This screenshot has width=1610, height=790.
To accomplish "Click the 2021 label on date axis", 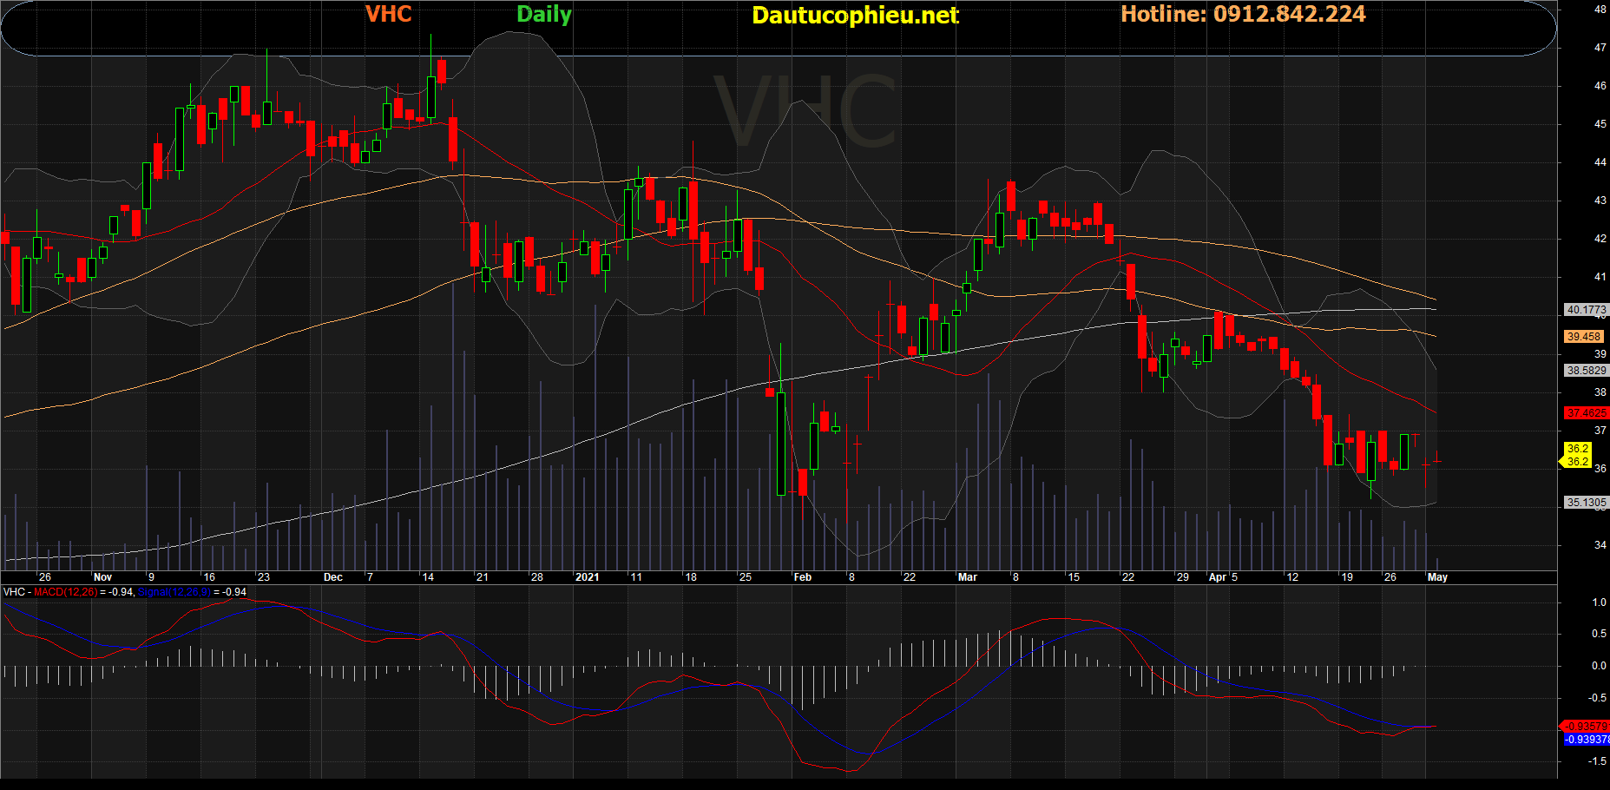I will (587, 577).
